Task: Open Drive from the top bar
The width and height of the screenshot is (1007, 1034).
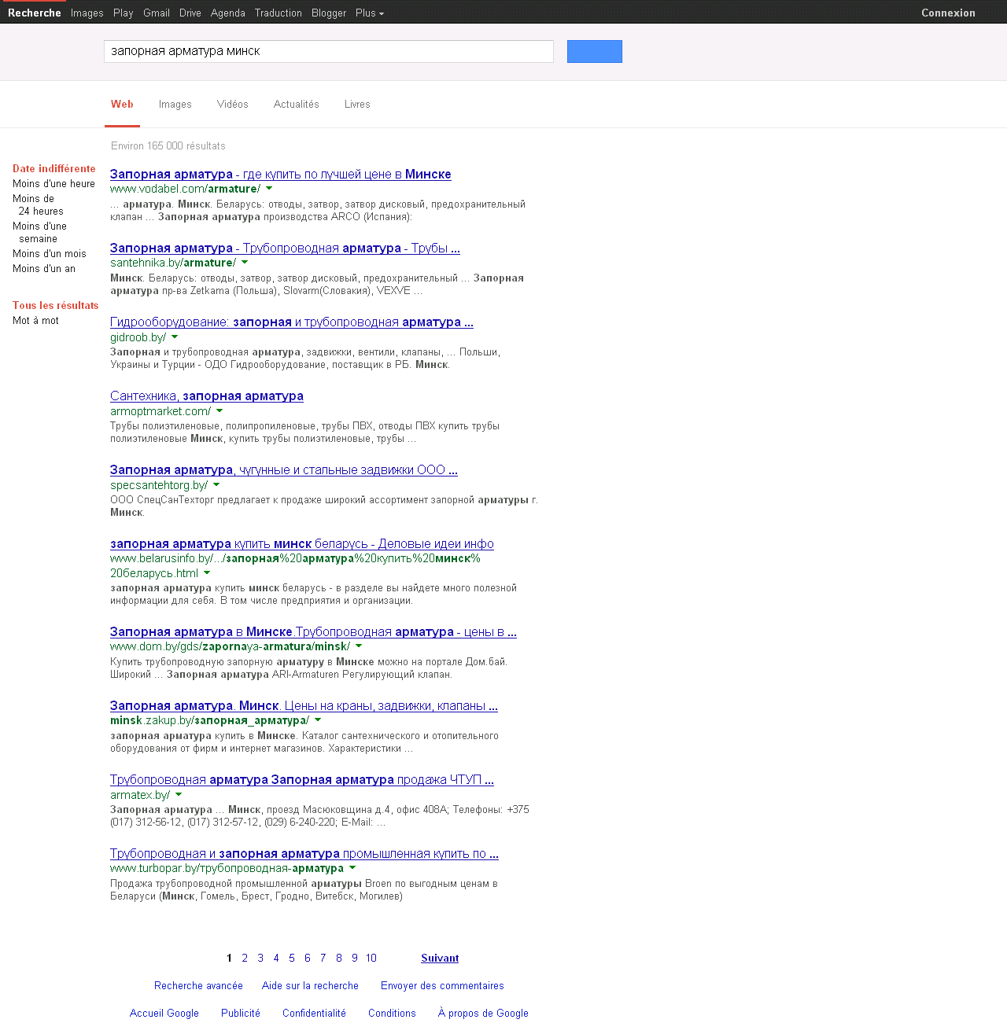Action: [x=190, y=13]
